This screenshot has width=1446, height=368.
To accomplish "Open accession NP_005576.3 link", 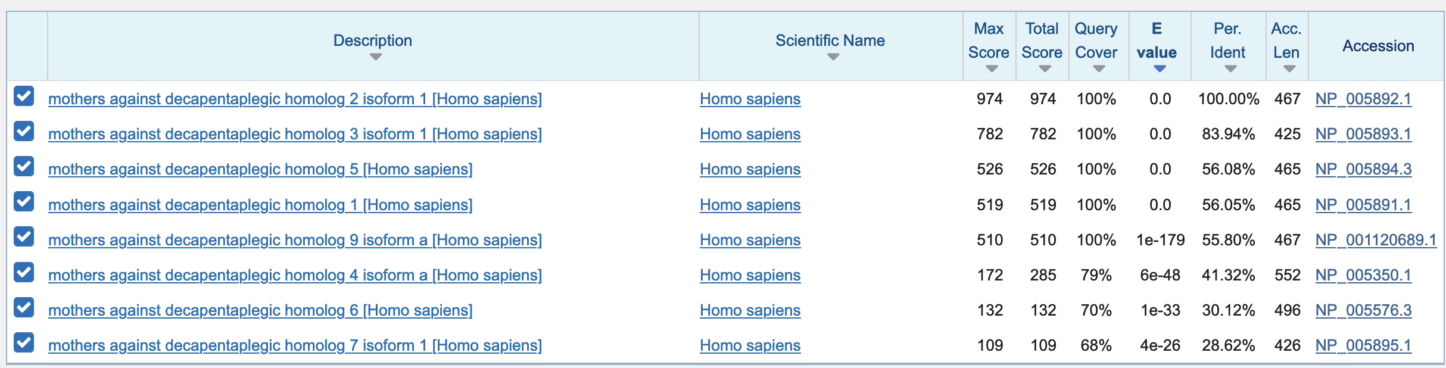I will [x=1363, y=310].
